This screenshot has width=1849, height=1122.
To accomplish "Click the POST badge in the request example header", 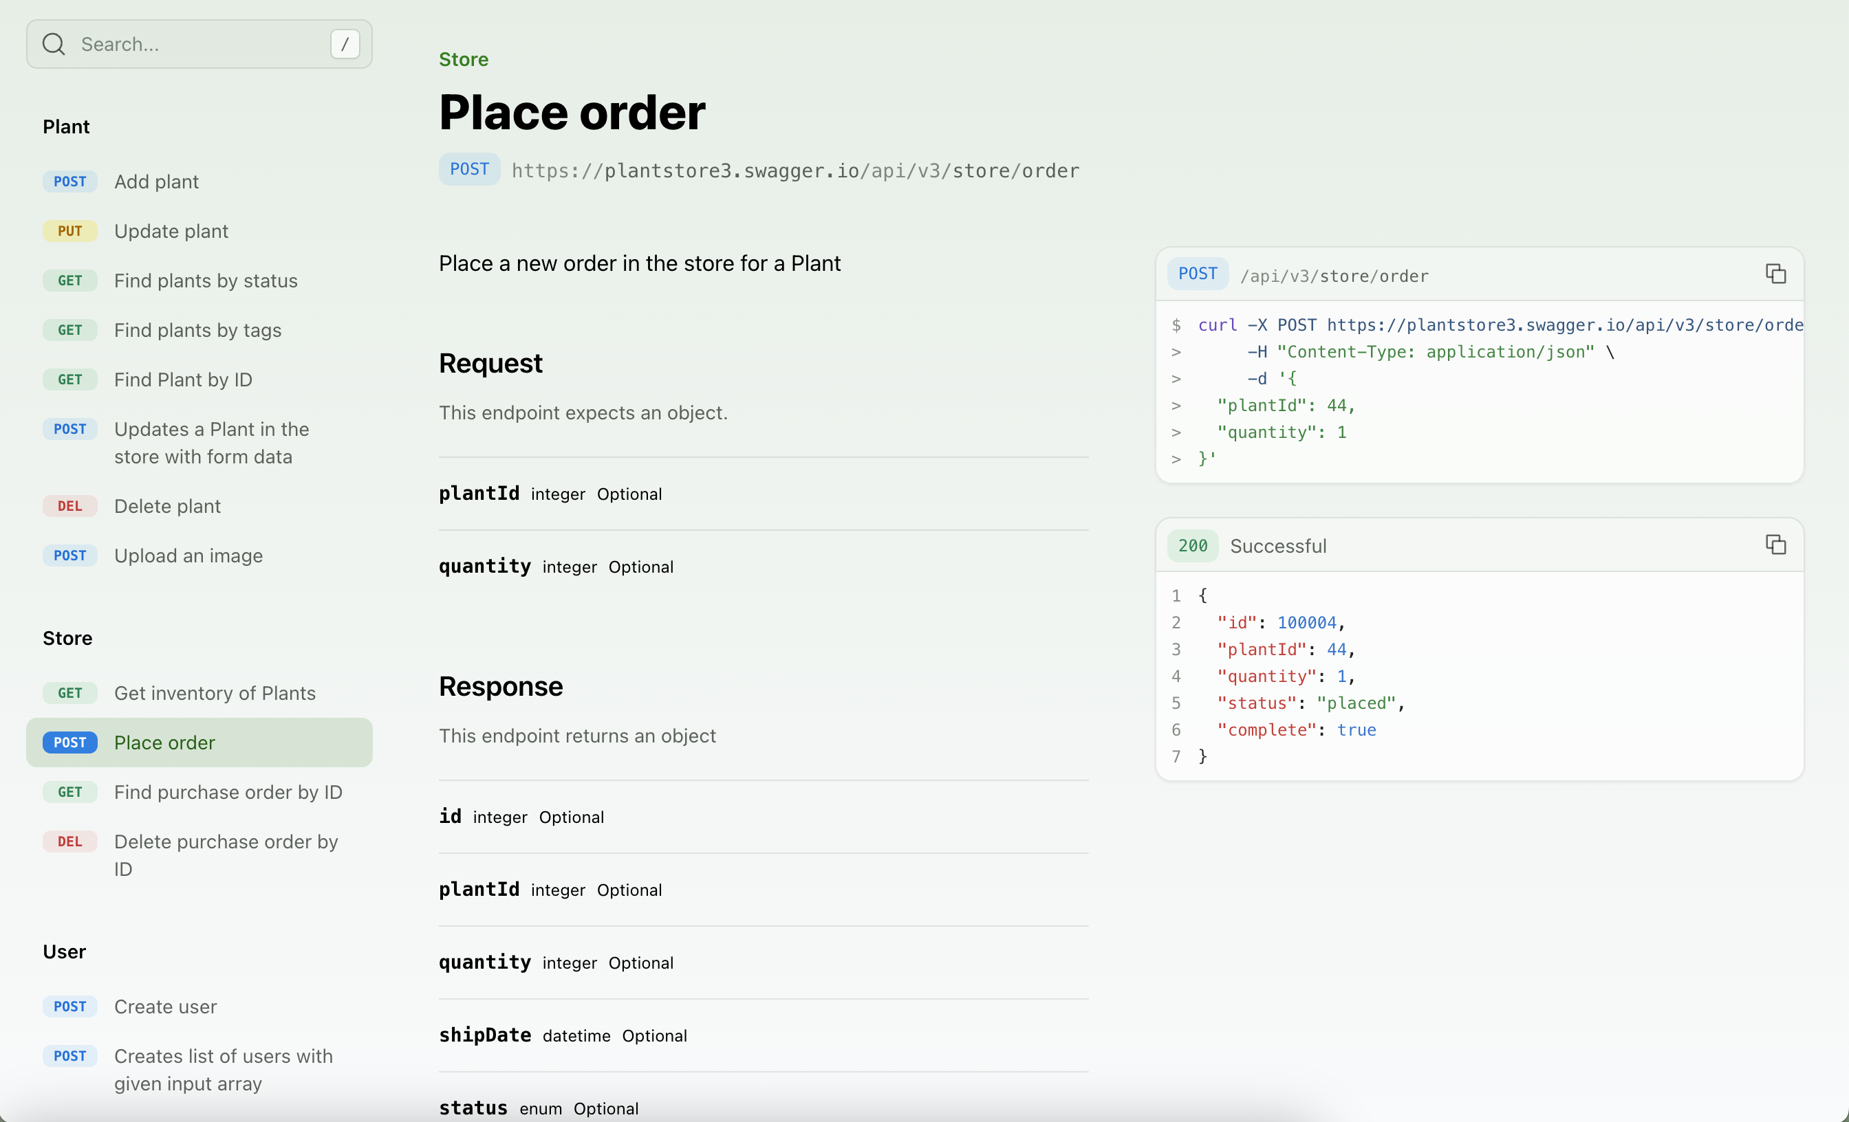I will click(1197, 274).
